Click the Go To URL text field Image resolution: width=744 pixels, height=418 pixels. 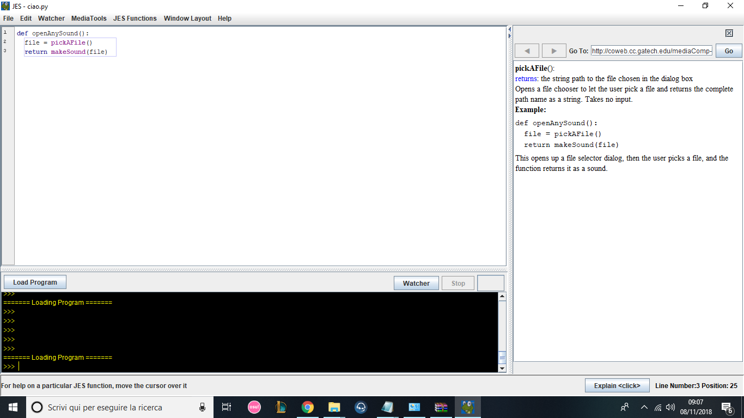(651, 51)
